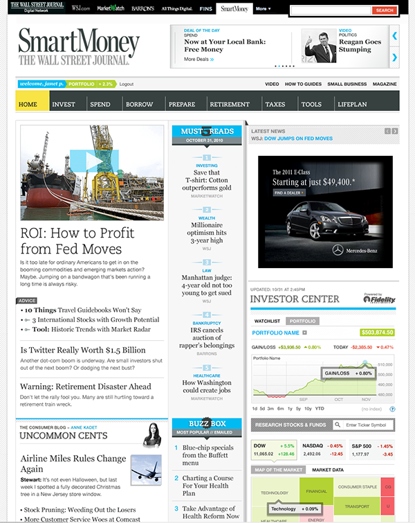The height and width of the screenshot is (523, 415).
Task: Expand the More network menu
Action: tap(263, 9)
